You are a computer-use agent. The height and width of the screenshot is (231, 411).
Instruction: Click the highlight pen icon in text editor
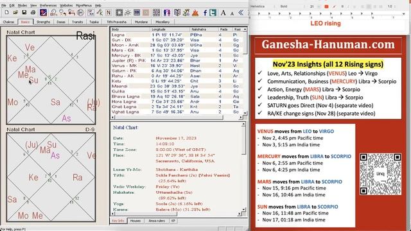pos(334,6)
